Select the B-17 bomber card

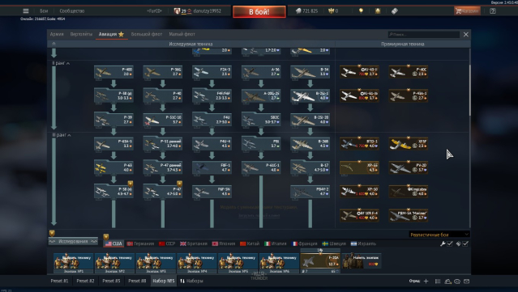[x=310, y=167]
